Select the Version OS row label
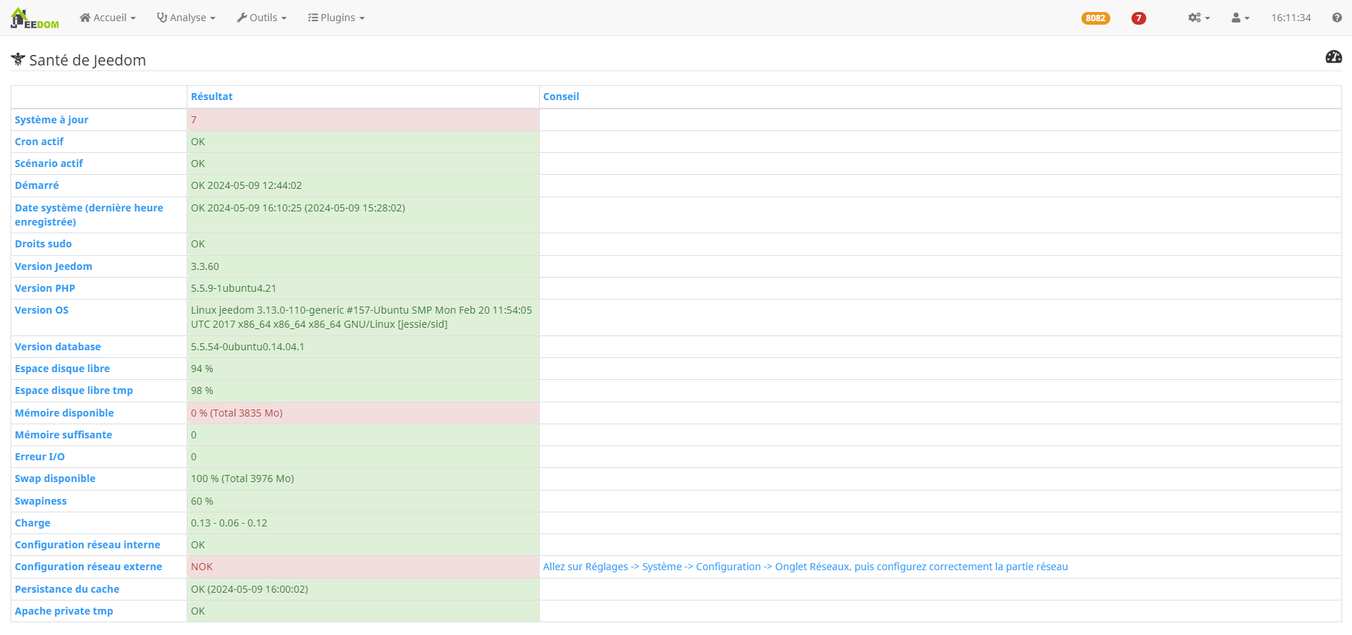The width and height of the screenshot is (1352, 635). click(42, 310)
